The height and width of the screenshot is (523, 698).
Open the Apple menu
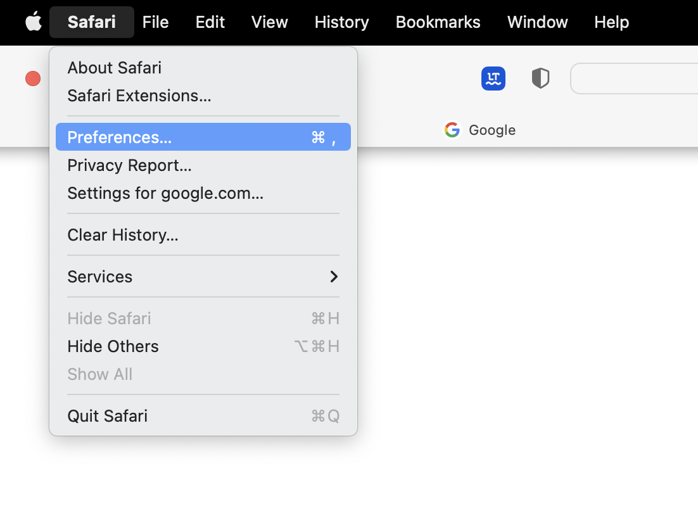[34, 22]
